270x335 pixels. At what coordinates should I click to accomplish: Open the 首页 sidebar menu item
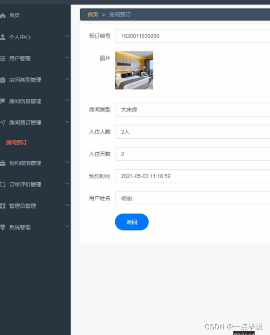(35, 15)
